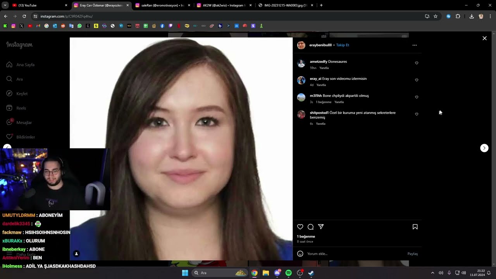Open the Chrome three-dot menu
The width and height of the screenshot is (496, 279).
coord(490,16)
